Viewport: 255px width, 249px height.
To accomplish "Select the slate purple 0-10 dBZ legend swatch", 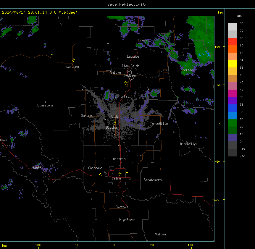I will (233, 138).
